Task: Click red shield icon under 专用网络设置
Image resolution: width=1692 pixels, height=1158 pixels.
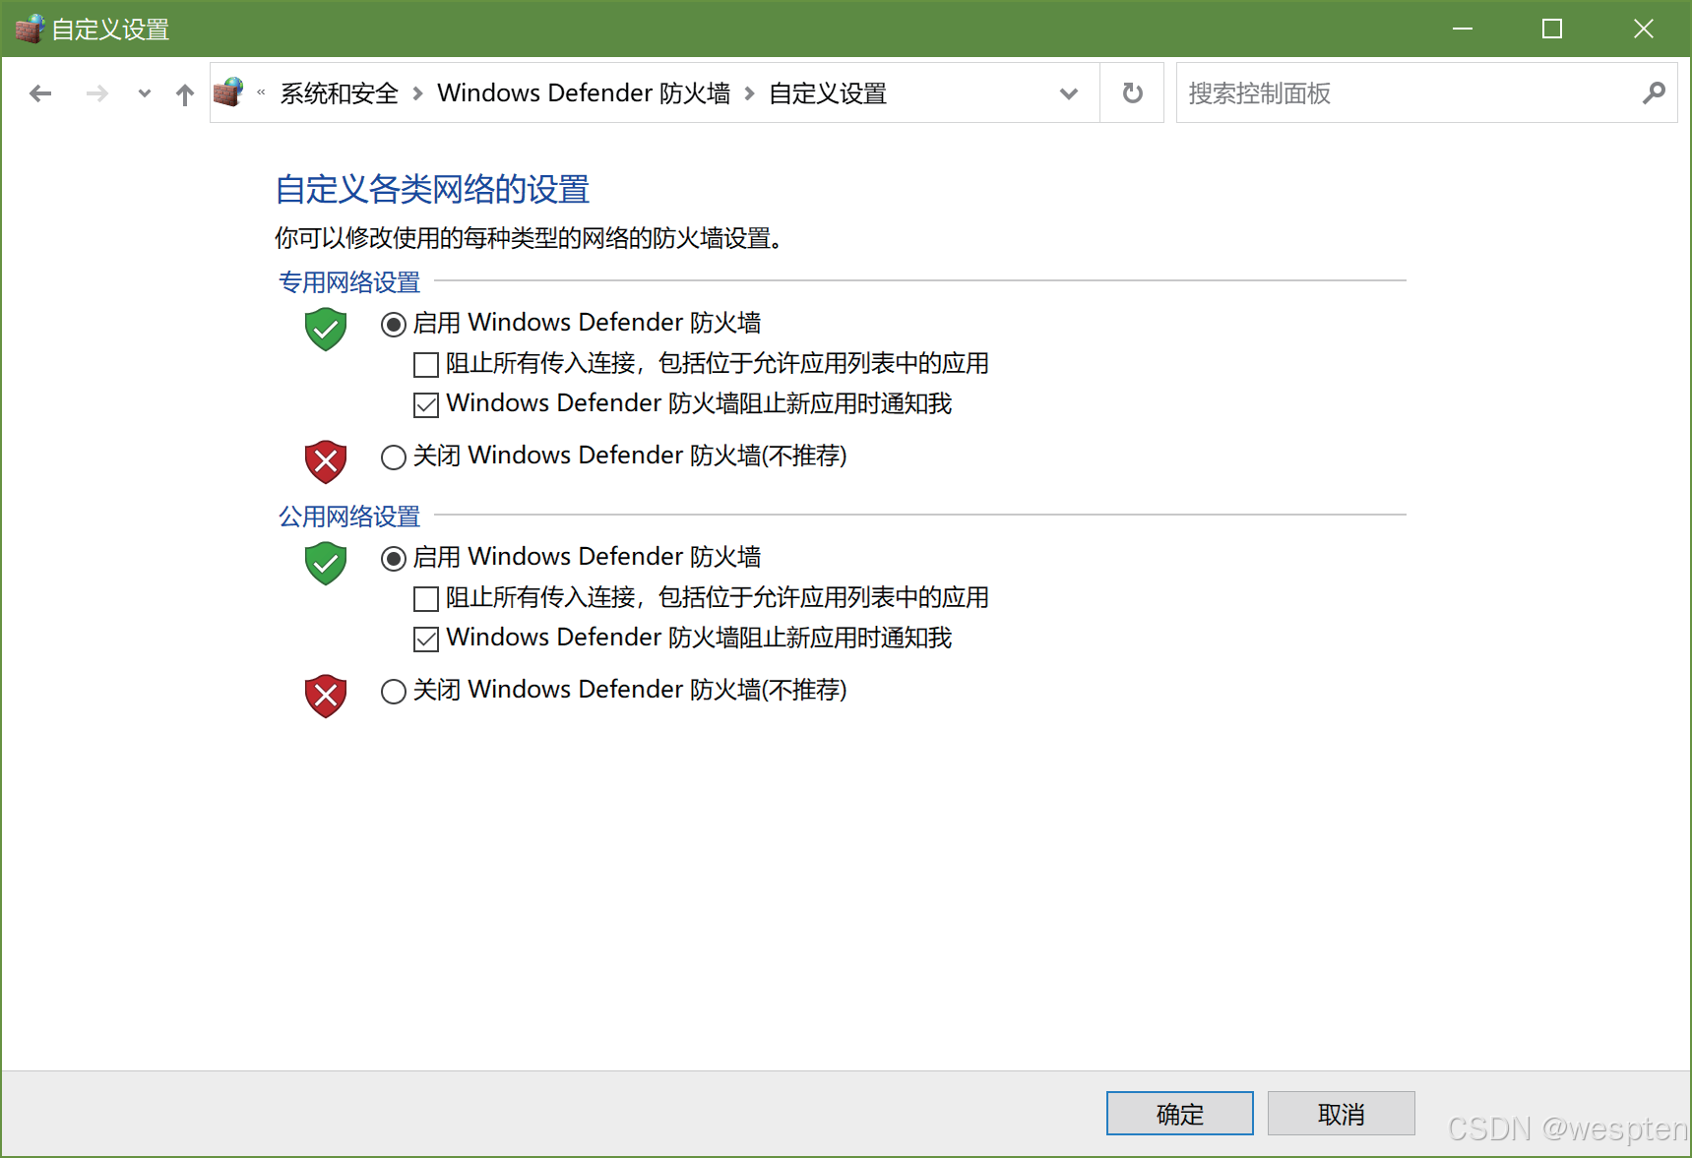Action: 326,461
